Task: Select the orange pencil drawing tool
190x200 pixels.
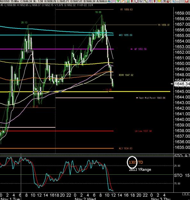Action: [x=123, y=1]
